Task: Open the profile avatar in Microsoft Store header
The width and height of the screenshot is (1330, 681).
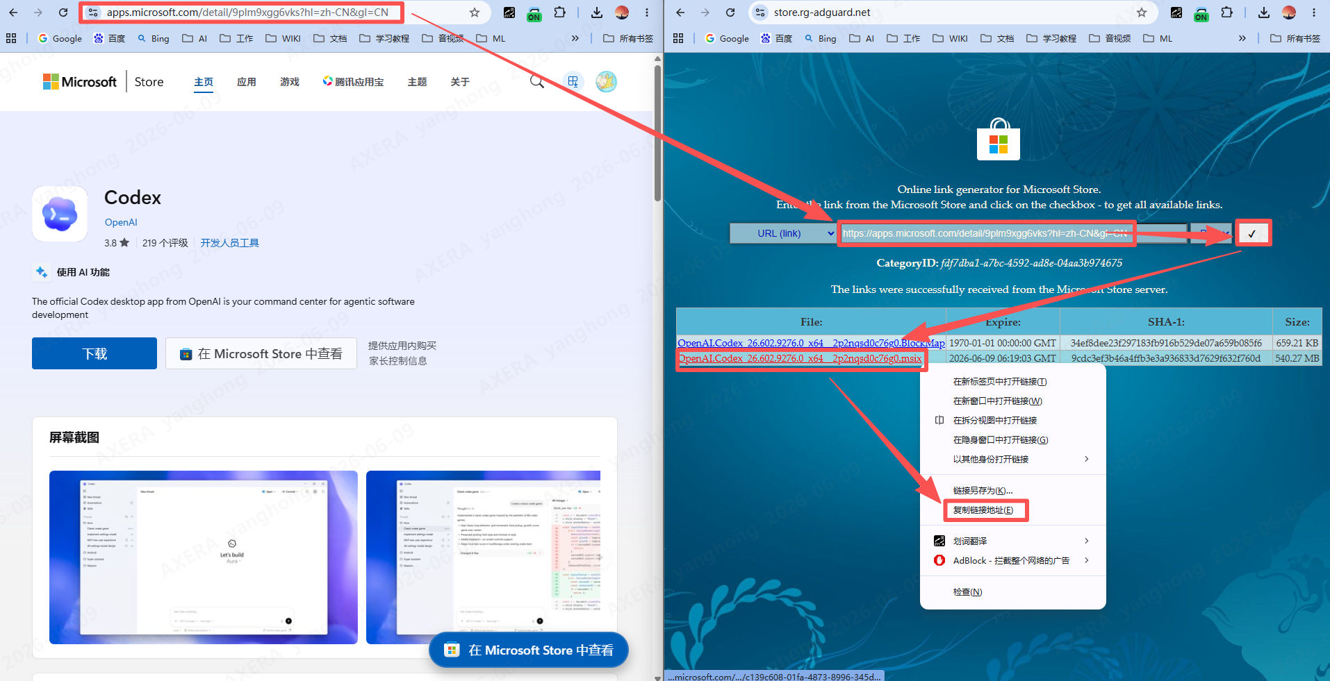Action: 606,82
